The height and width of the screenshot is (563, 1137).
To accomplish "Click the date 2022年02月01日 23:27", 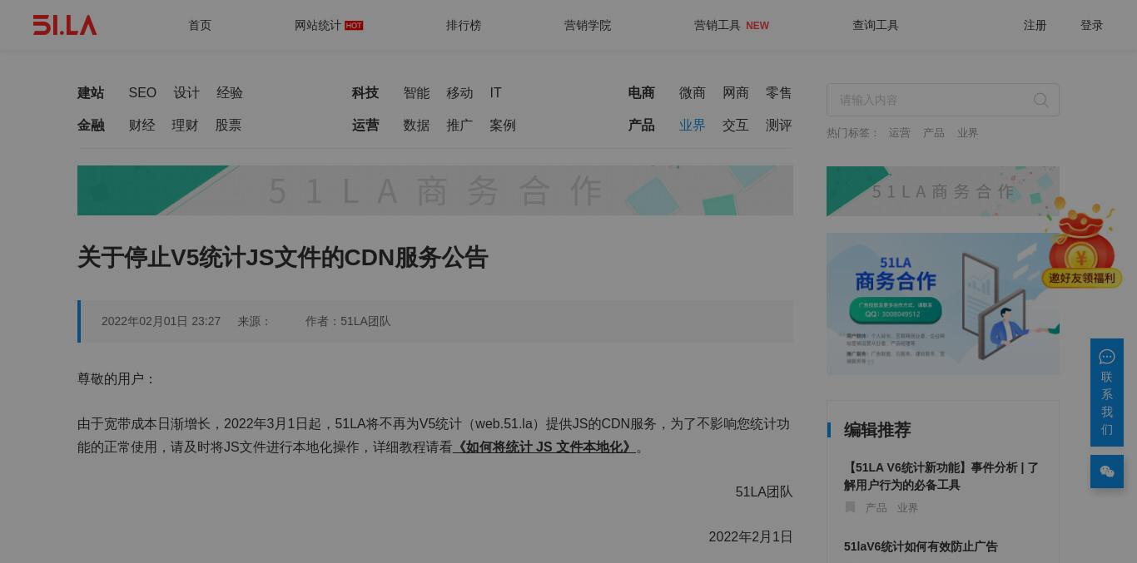I will click(x=161, y=322).
